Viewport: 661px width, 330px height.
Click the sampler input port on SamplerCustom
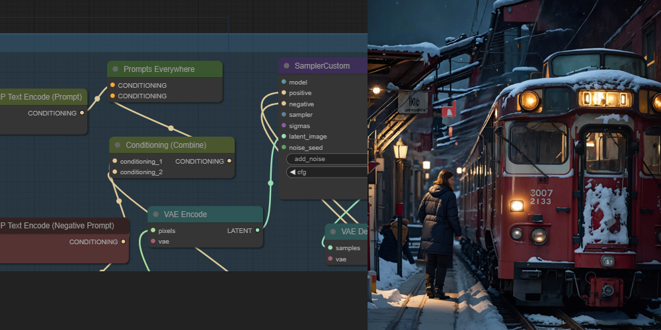coord(284,114)
